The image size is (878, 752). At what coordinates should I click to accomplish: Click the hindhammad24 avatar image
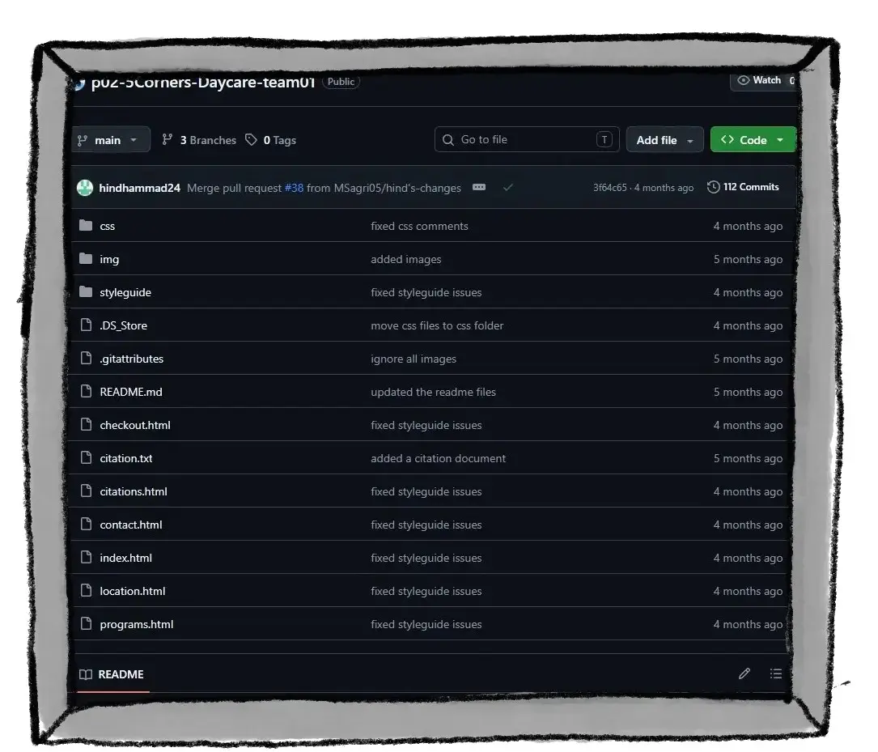coord(84,188)
